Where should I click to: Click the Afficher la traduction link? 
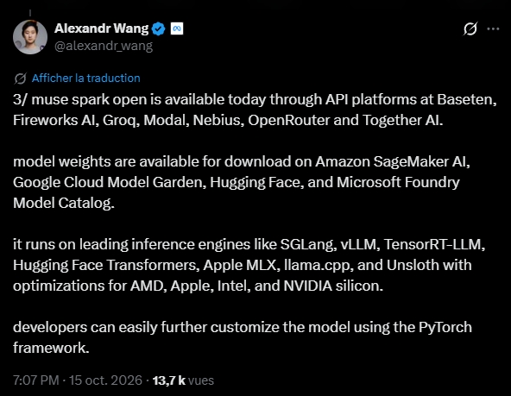tap(86, 79)
